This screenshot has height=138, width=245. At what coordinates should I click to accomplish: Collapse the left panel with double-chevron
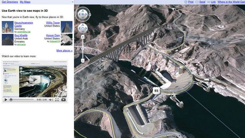(x=72, y=2)
